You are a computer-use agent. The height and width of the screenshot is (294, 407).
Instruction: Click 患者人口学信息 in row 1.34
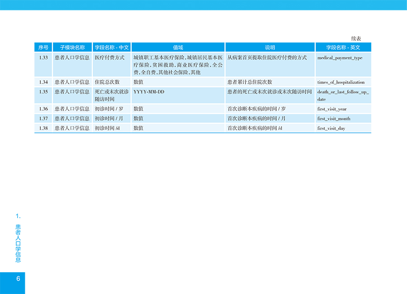click(72, 82)
